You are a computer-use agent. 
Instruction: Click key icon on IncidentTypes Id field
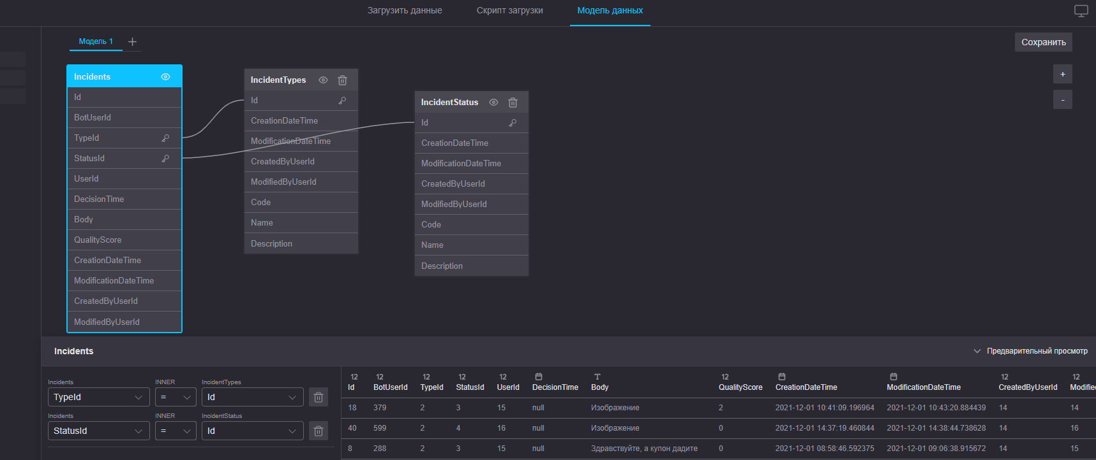[342, 101]
